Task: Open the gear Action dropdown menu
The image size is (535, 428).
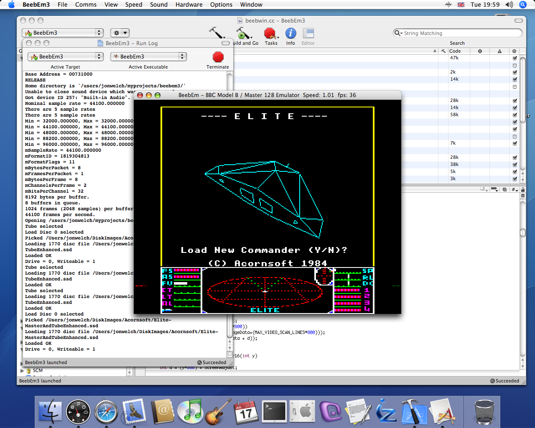Action: click(x=120, y=33)
